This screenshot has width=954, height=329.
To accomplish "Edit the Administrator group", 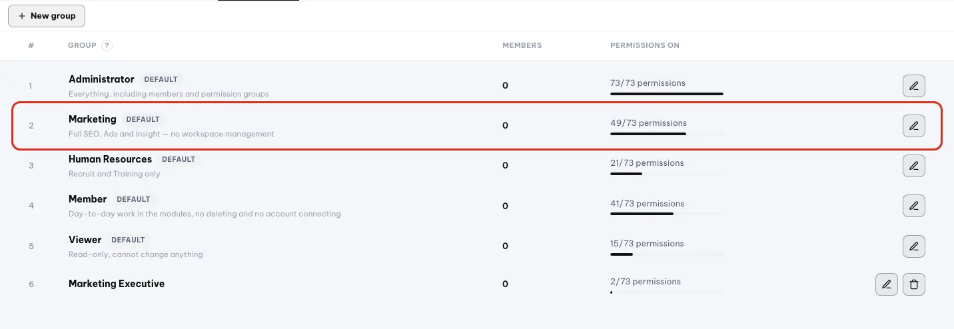I will coord(914,85).
